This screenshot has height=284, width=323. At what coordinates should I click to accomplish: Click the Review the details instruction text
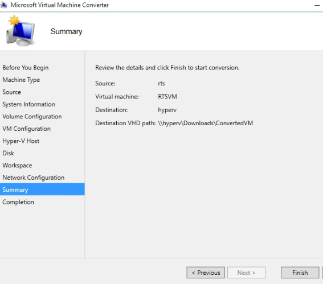(167, 68)
